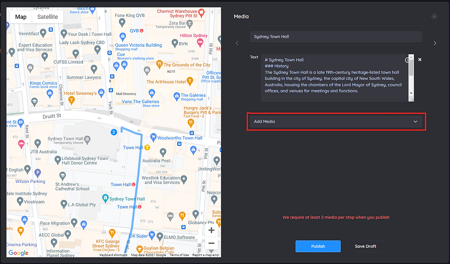Click the Report a map error link
The height and width of the screenshot is (264, 450).
pyautogui.click(x=206, y=255)
